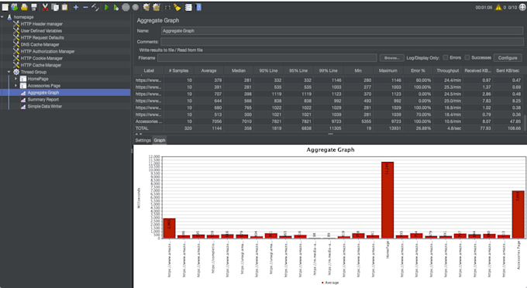Start the test with green play icon
Viewport: 527px width, 288px height.
coord(106,7)
